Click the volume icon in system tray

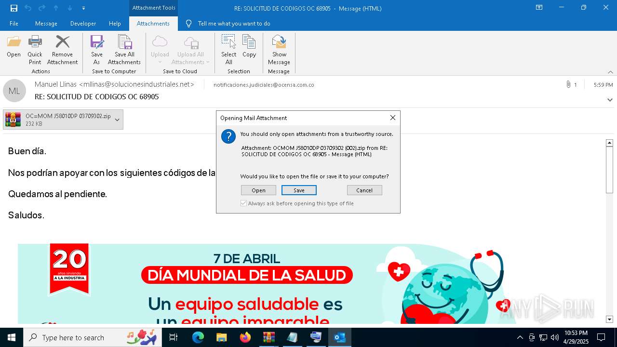point(555,337)
